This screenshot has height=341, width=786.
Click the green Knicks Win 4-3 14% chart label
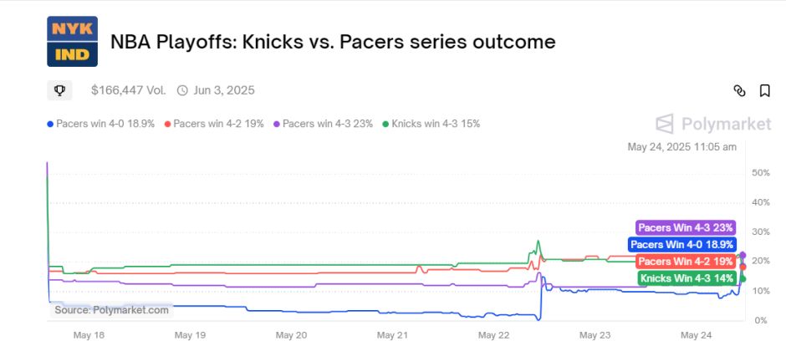687,278
